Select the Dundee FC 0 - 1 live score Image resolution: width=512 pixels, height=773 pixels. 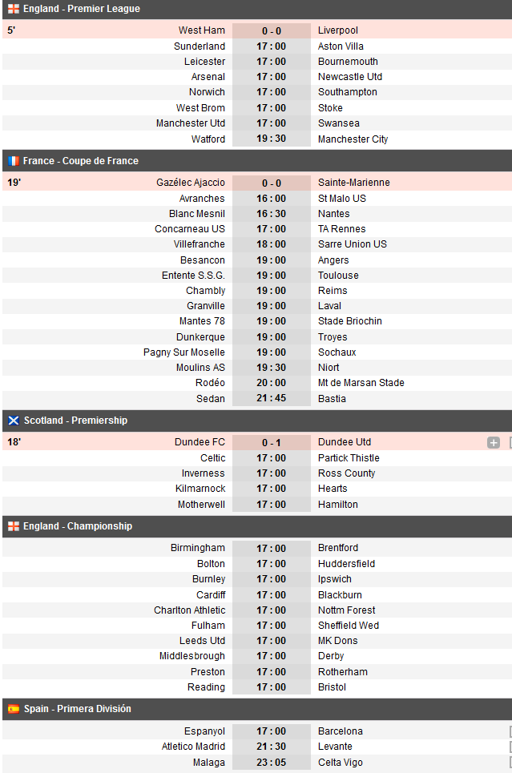[272, 443]
